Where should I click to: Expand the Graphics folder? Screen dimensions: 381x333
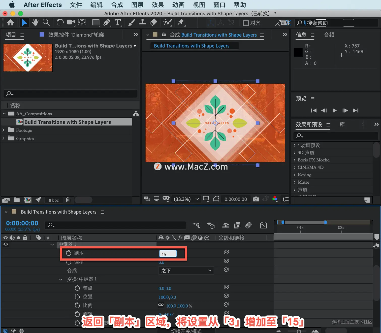pos(4,138)
